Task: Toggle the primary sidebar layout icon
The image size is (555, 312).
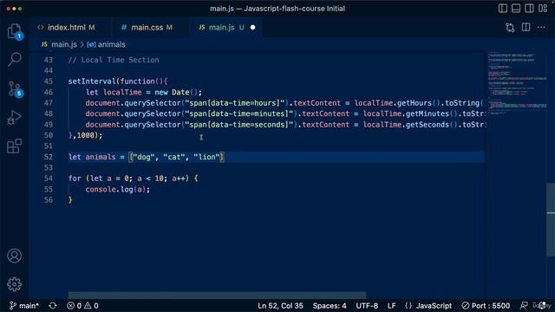Action: (x=503, y=9)
